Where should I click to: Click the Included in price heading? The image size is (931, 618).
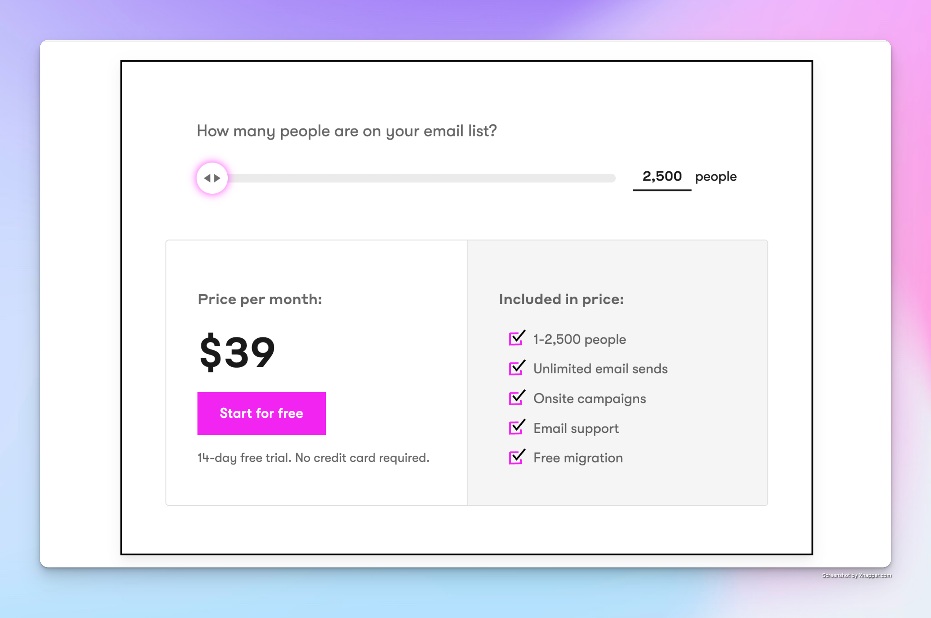[561, 300]
